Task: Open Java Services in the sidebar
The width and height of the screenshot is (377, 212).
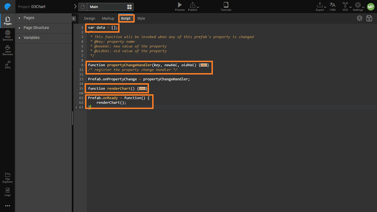Action: point(7,50)
